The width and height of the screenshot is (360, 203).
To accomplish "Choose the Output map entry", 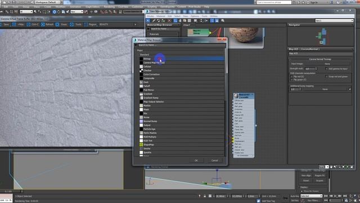I will click(181, 125).
